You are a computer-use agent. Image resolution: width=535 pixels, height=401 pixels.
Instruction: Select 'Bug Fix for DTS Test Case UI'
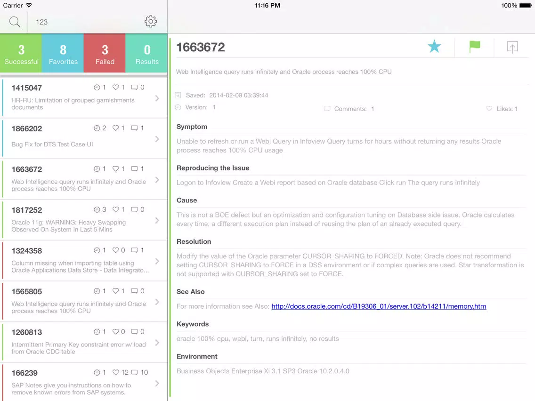(x=52, y=144)
